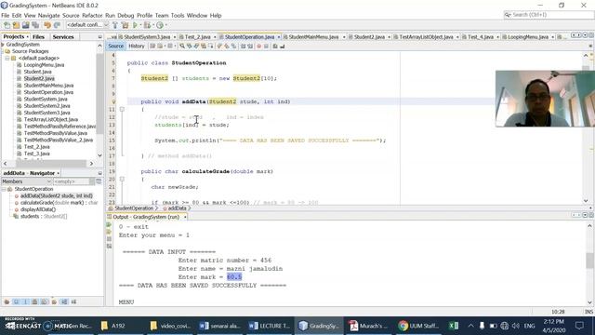This screenshot has height=335, width=595.
Task: Toggle sort by source filter in Navigator
Action: point(74,301)
